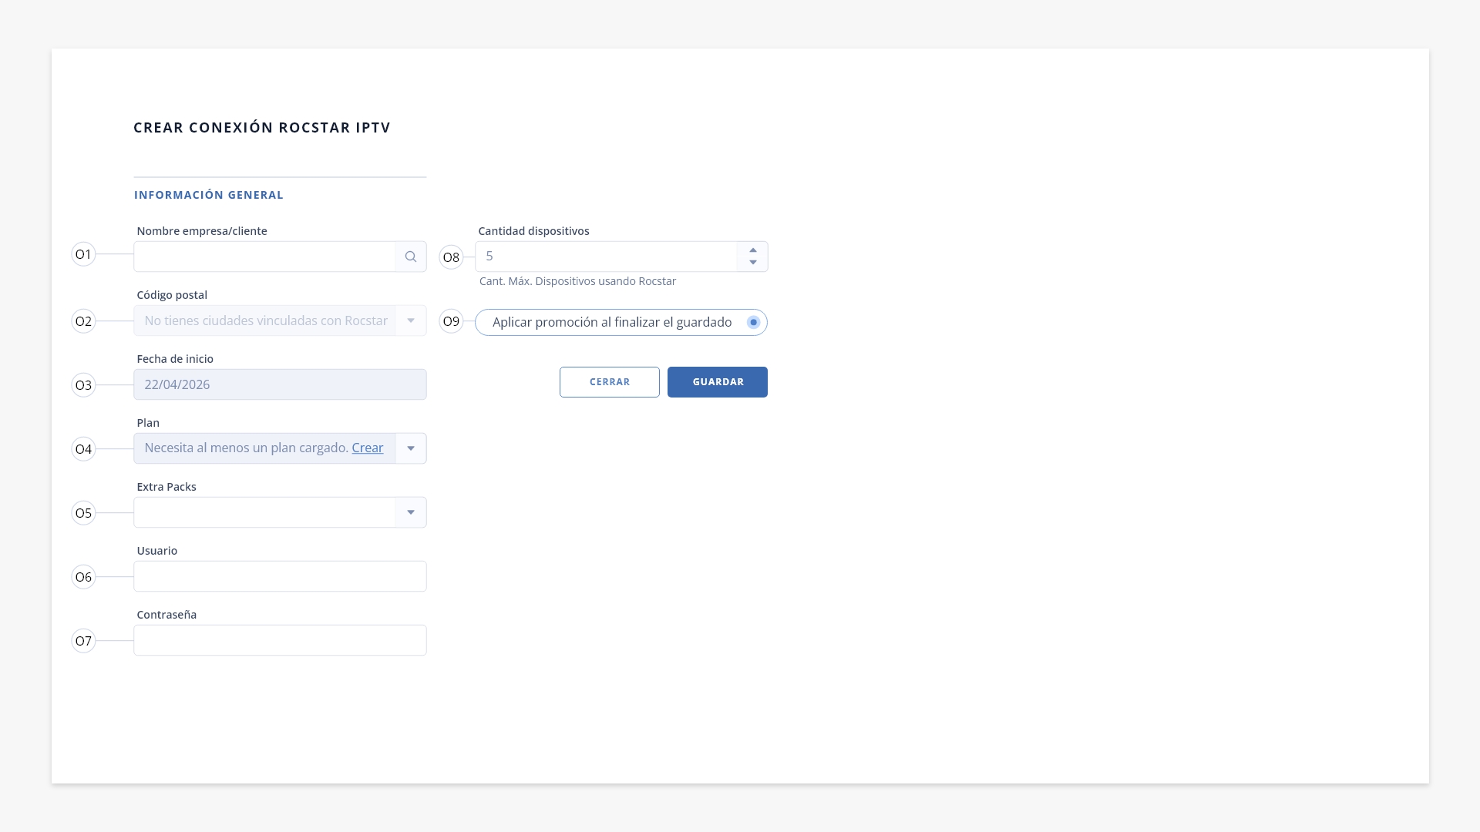
Task: Click the Contraseña label
Action: pyautogui.click(x=166, y=615)
